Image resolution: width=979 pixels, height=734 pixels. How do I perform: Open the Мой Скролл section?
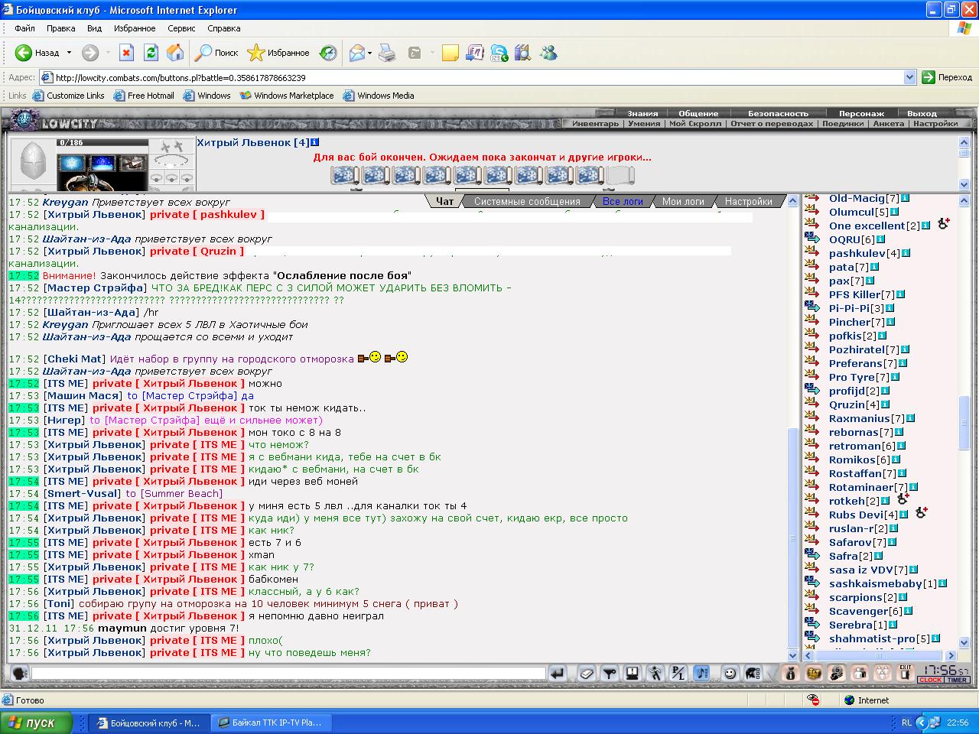695,123
